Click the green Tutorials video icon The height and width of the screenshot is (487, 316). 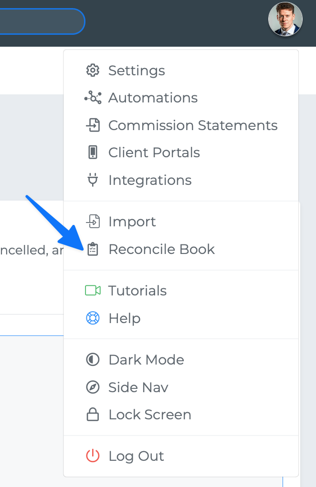pyautogui.click(x=93, y=291)
